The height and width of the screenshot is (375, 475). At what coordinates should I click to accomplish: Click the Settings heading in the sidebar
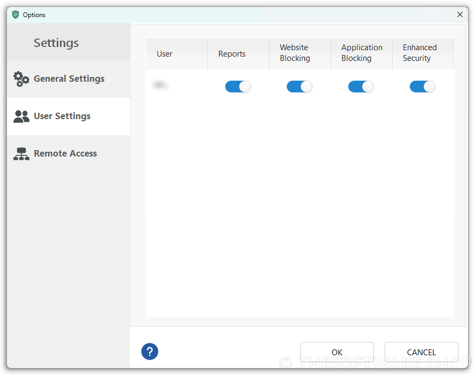tap(56, 43)
